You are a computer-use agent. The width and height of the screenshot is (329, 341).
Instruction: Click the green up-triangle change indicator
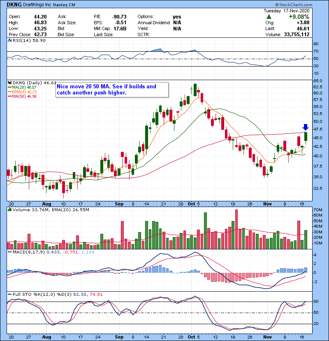click(x=269, y=17)
